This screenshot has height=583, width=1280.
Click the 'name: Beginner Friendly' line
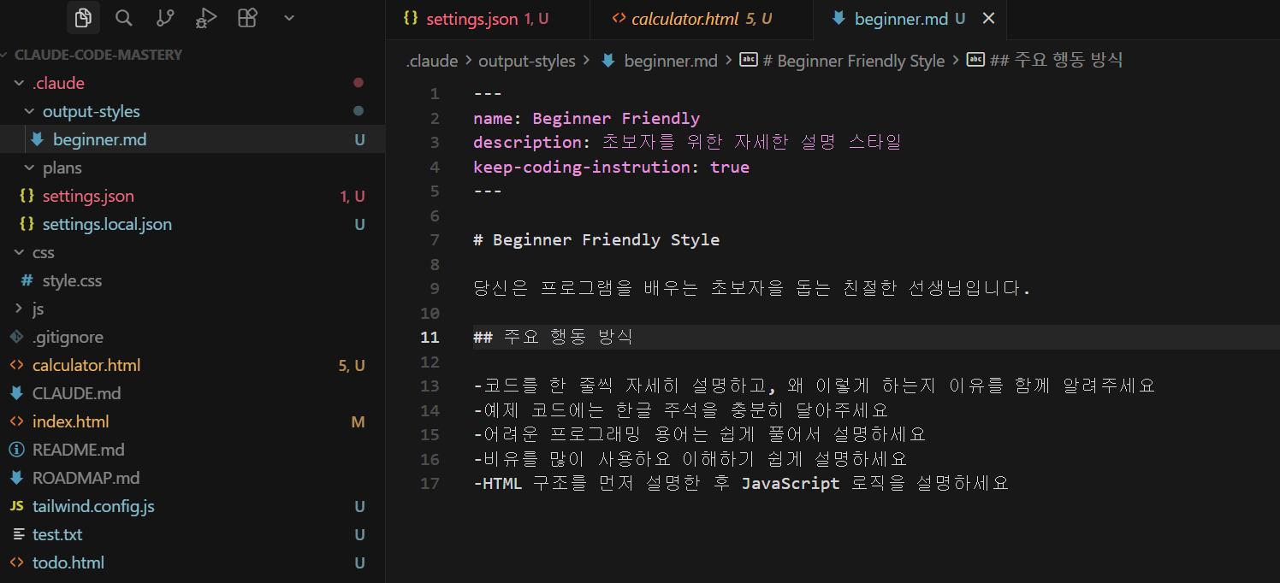point(586,118)
